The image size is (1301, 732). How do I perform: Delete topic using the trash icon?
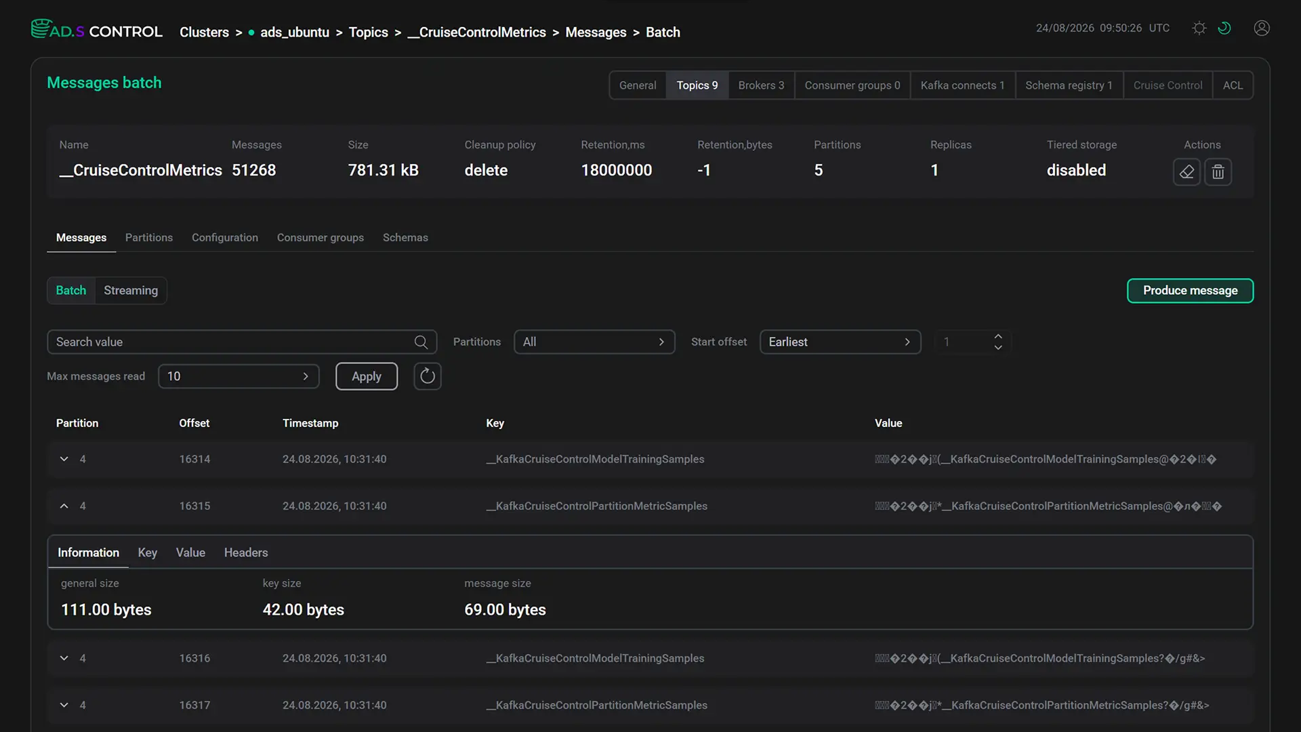[1218, 171]
